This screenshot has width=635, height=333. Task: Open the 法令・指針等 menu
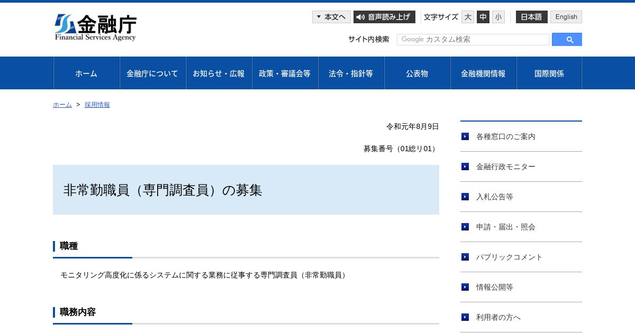(x=351, y=73)
